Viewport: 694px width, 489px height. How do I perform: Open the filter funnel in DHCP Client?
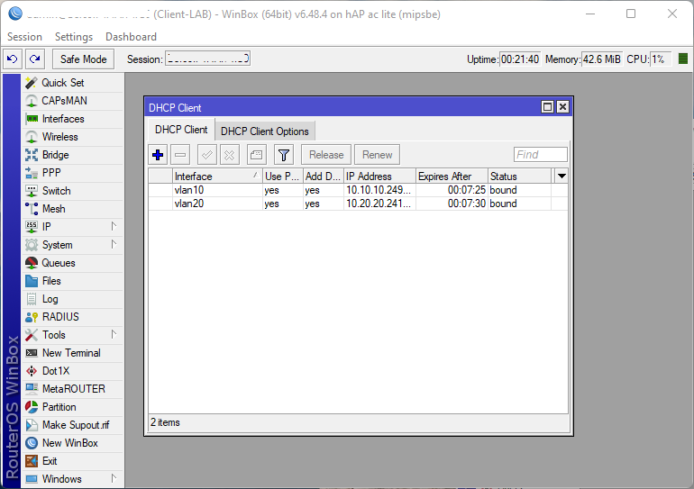point(284,155)
